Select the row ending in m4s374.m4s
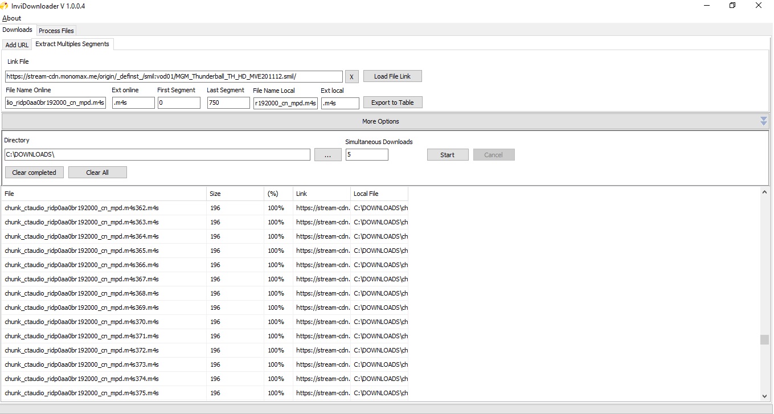 (205, 379)
